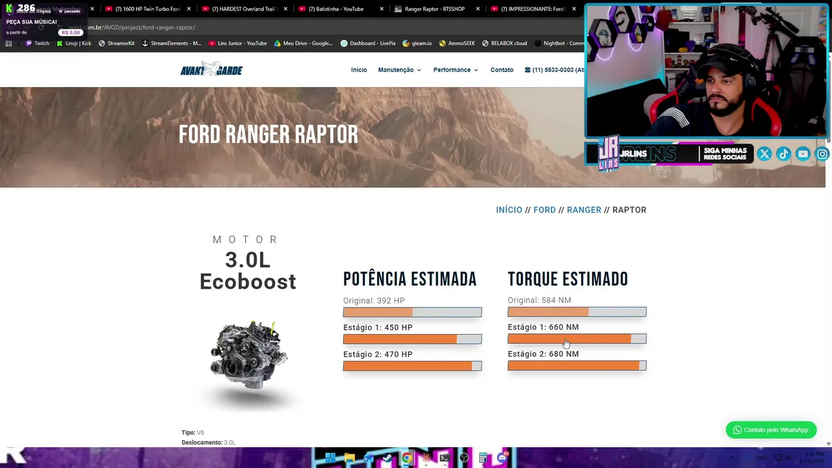Image resolution: width=832 pixels, height=468 pixels.
Task: Click the INÍCIO breadcrumb link
Action: point(509,210)
